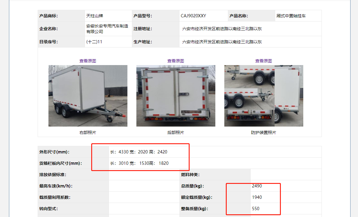The height and width of the screenshot is (217, 358).
Task: Click the 注册地址 address text
Action: pos(222,29)
